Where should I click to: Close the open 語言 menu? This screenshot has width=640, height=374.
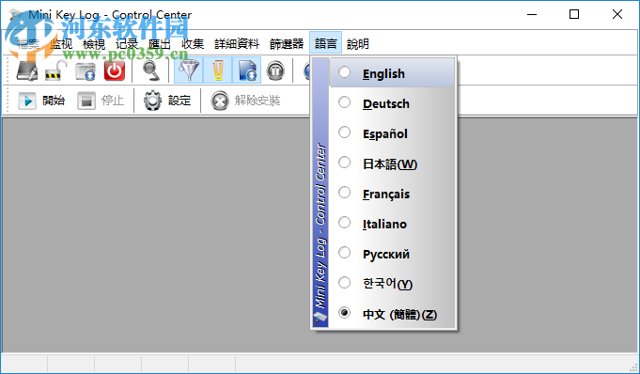pos(326,42)
